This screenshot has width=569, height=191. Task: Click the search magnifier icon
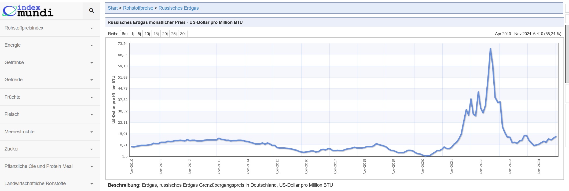(91, 11)
